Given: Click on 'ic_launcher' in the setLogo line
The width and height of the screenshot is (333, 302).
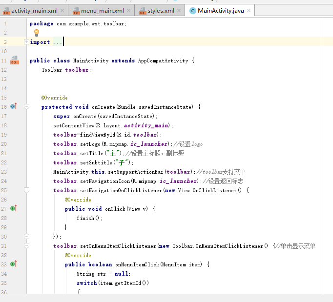Looking at the screenshot, I should [x=149, y=144].
